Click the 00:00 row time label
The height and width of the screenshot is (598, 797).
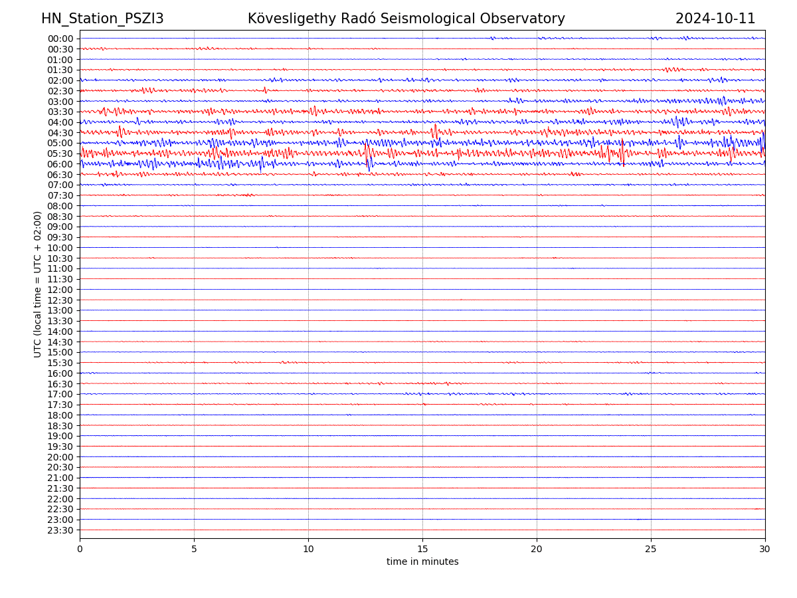pyautogui.click(x=60, y=39)
